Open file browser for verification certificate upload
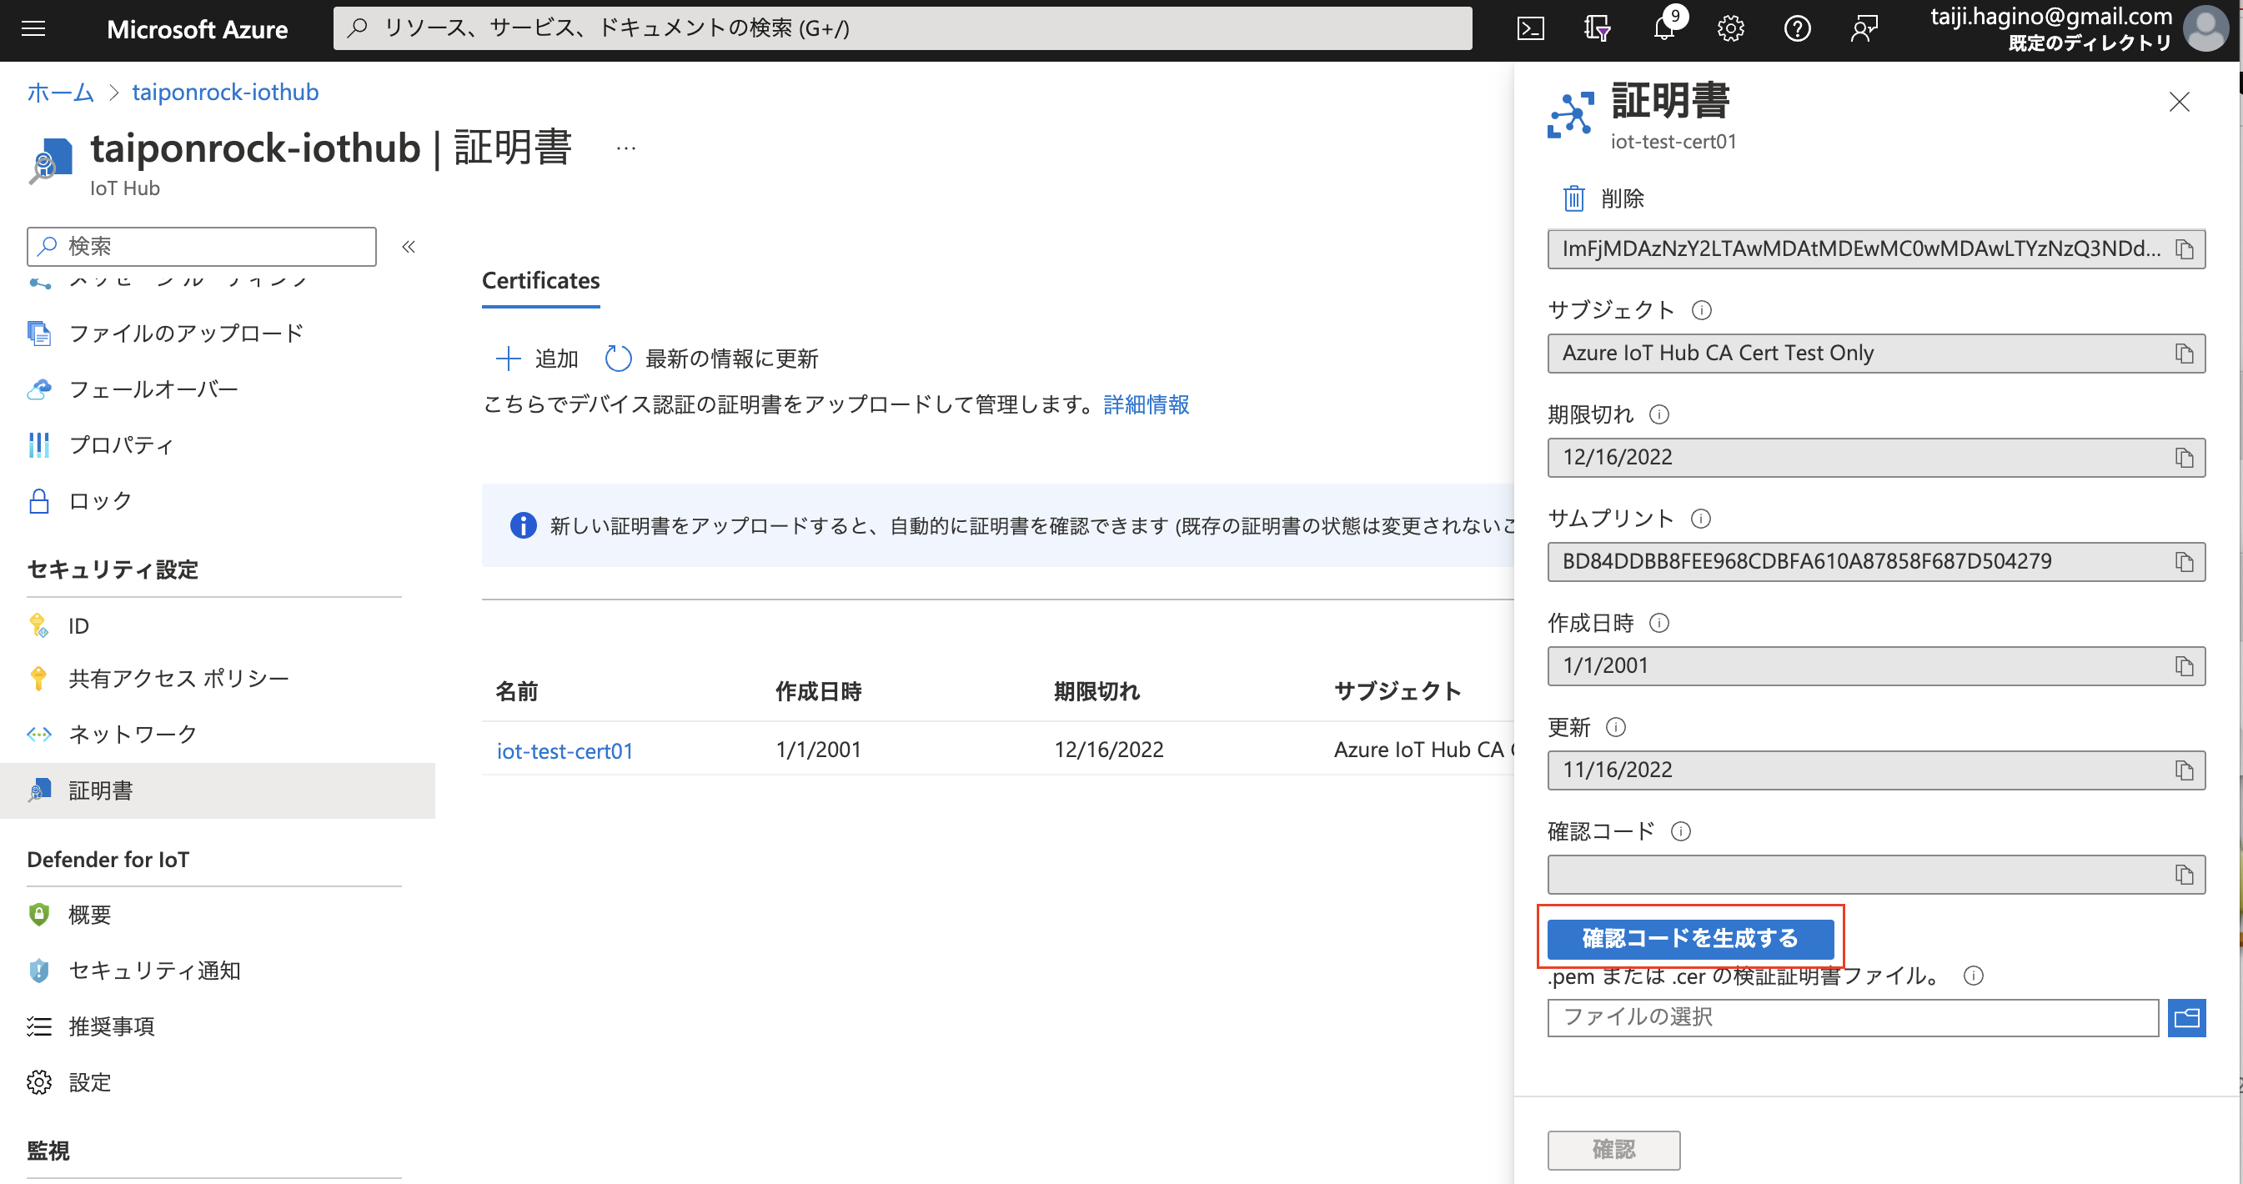The width and height of the screenshot is (2243, 1184). (x=2186, y=1017)
